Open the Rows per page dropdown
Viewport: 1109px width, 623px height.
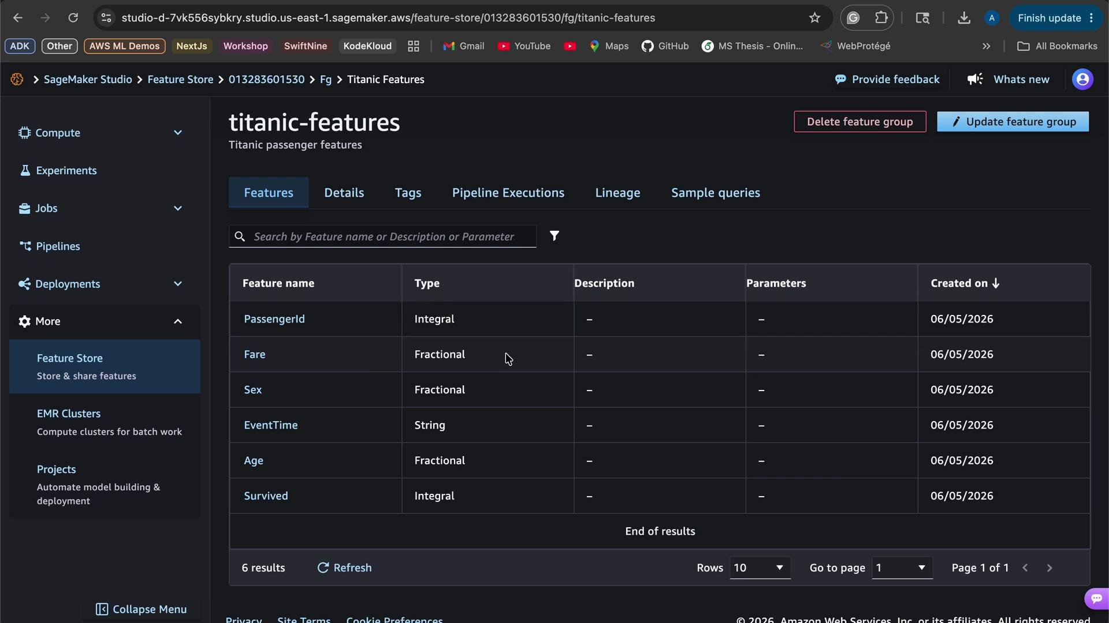(x=759, y=568)
